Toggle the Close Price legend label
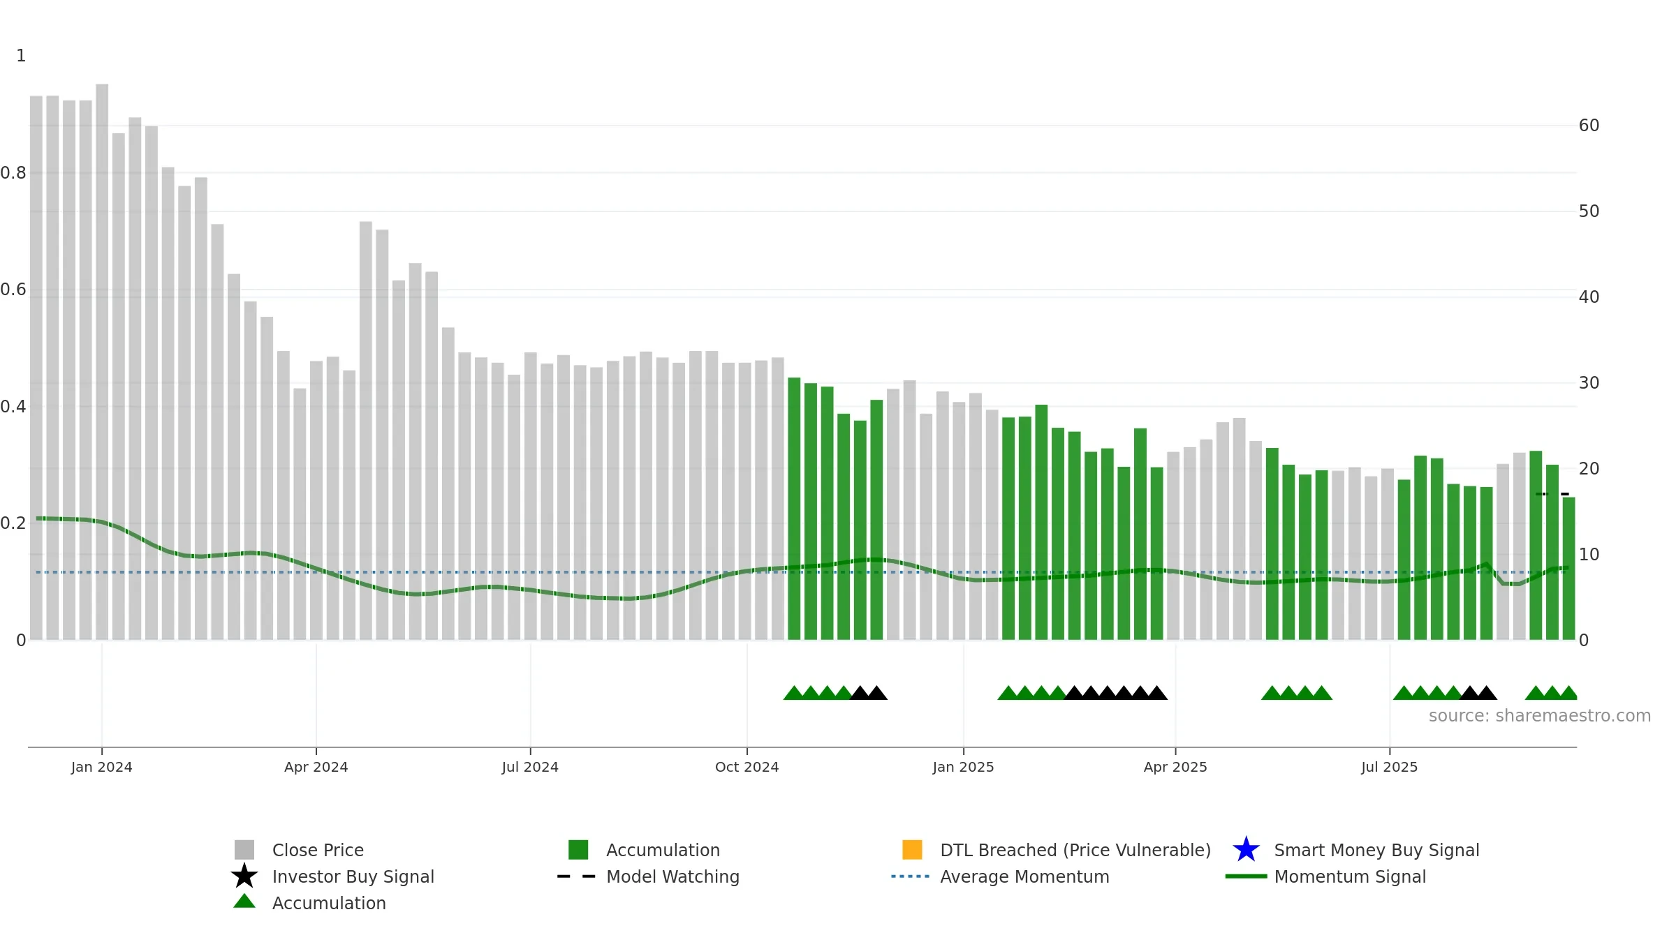The image size is (1676, 942). 318,850
